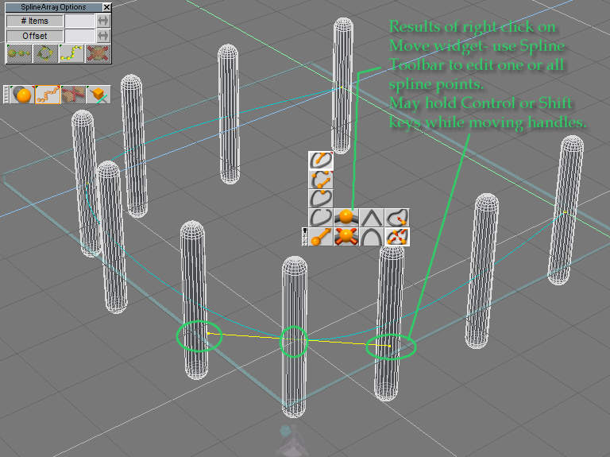
Task: Click the red X delete array icon in options
Action: click(x=98, y=53)
